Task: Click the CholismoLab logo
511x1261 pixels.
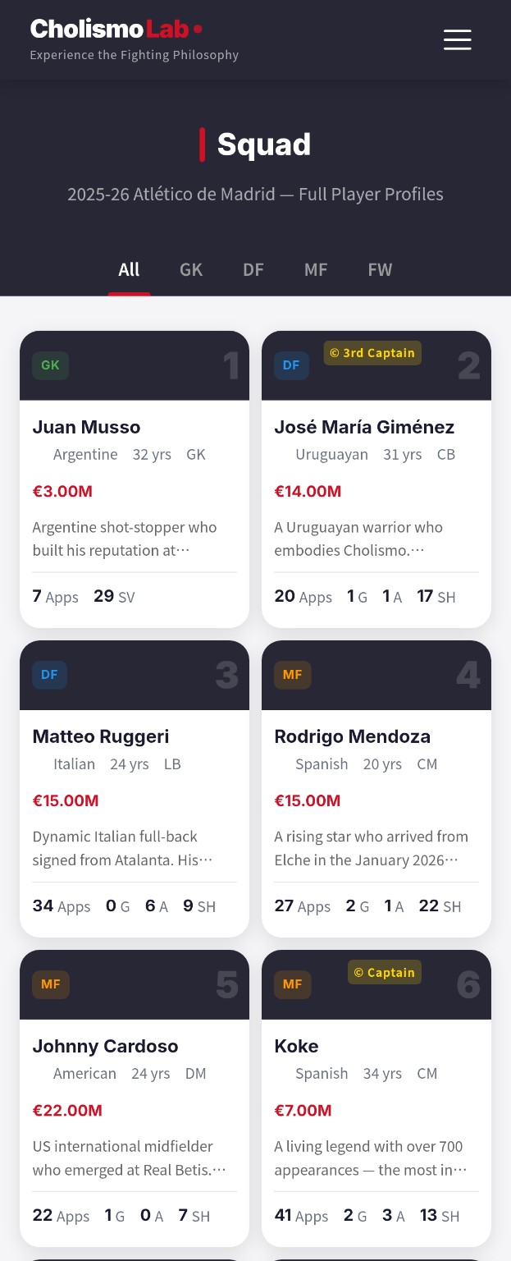Action: [115, 27]
